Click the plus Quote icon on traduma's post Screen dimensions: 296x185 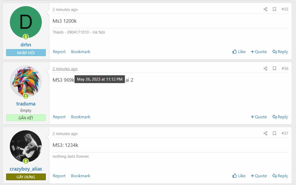252,117
